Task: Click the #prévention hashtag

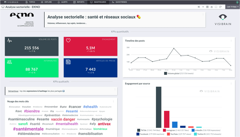Action: pos(52,115)
